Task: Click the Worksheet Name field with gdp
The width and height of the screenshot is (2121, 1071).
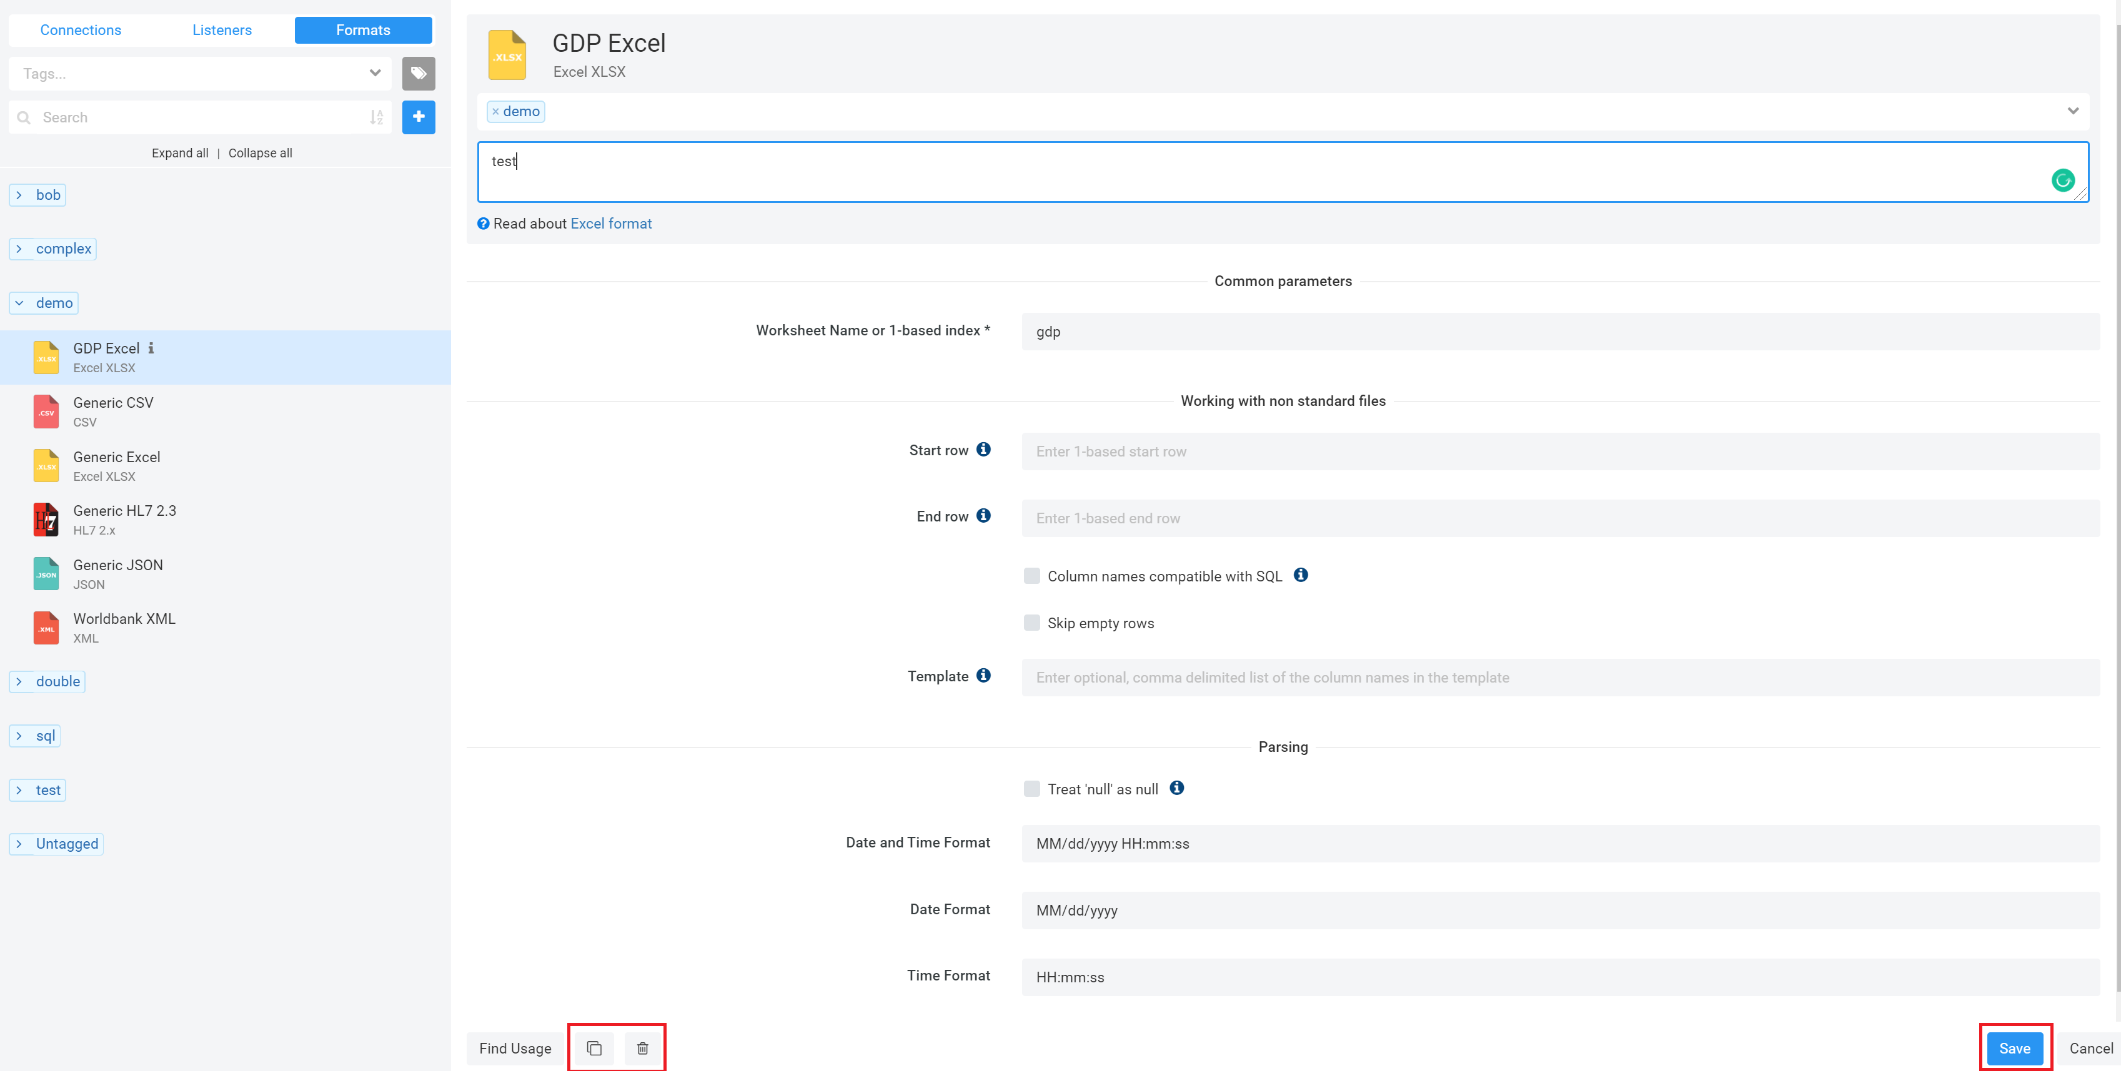Action: click(1560, 332)
